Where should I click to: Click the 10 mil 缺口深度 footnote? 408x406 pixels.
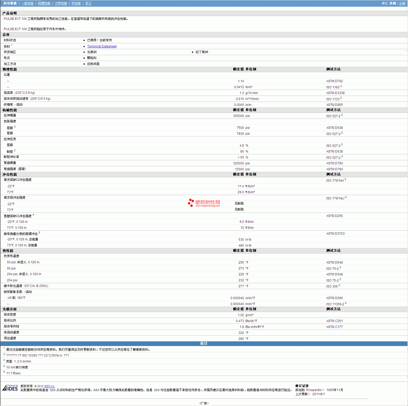tap(17, 367)
